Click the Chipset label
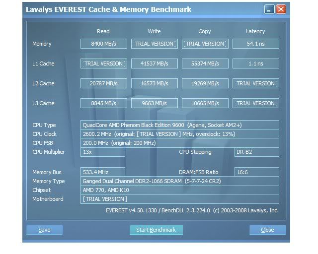Screen dimensions: 318x254 tap(41, 190)
